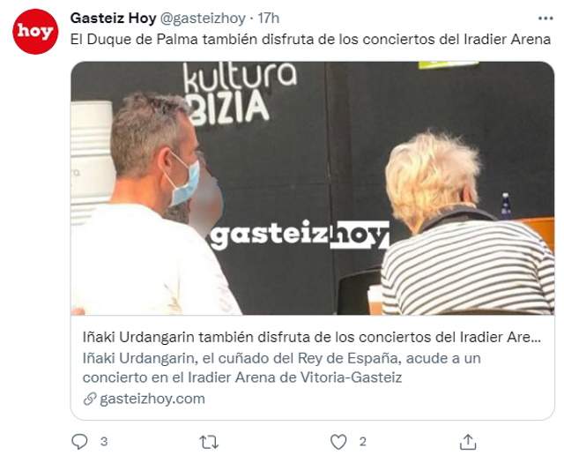Open the three-dot more options menu

tap(545, 19)
